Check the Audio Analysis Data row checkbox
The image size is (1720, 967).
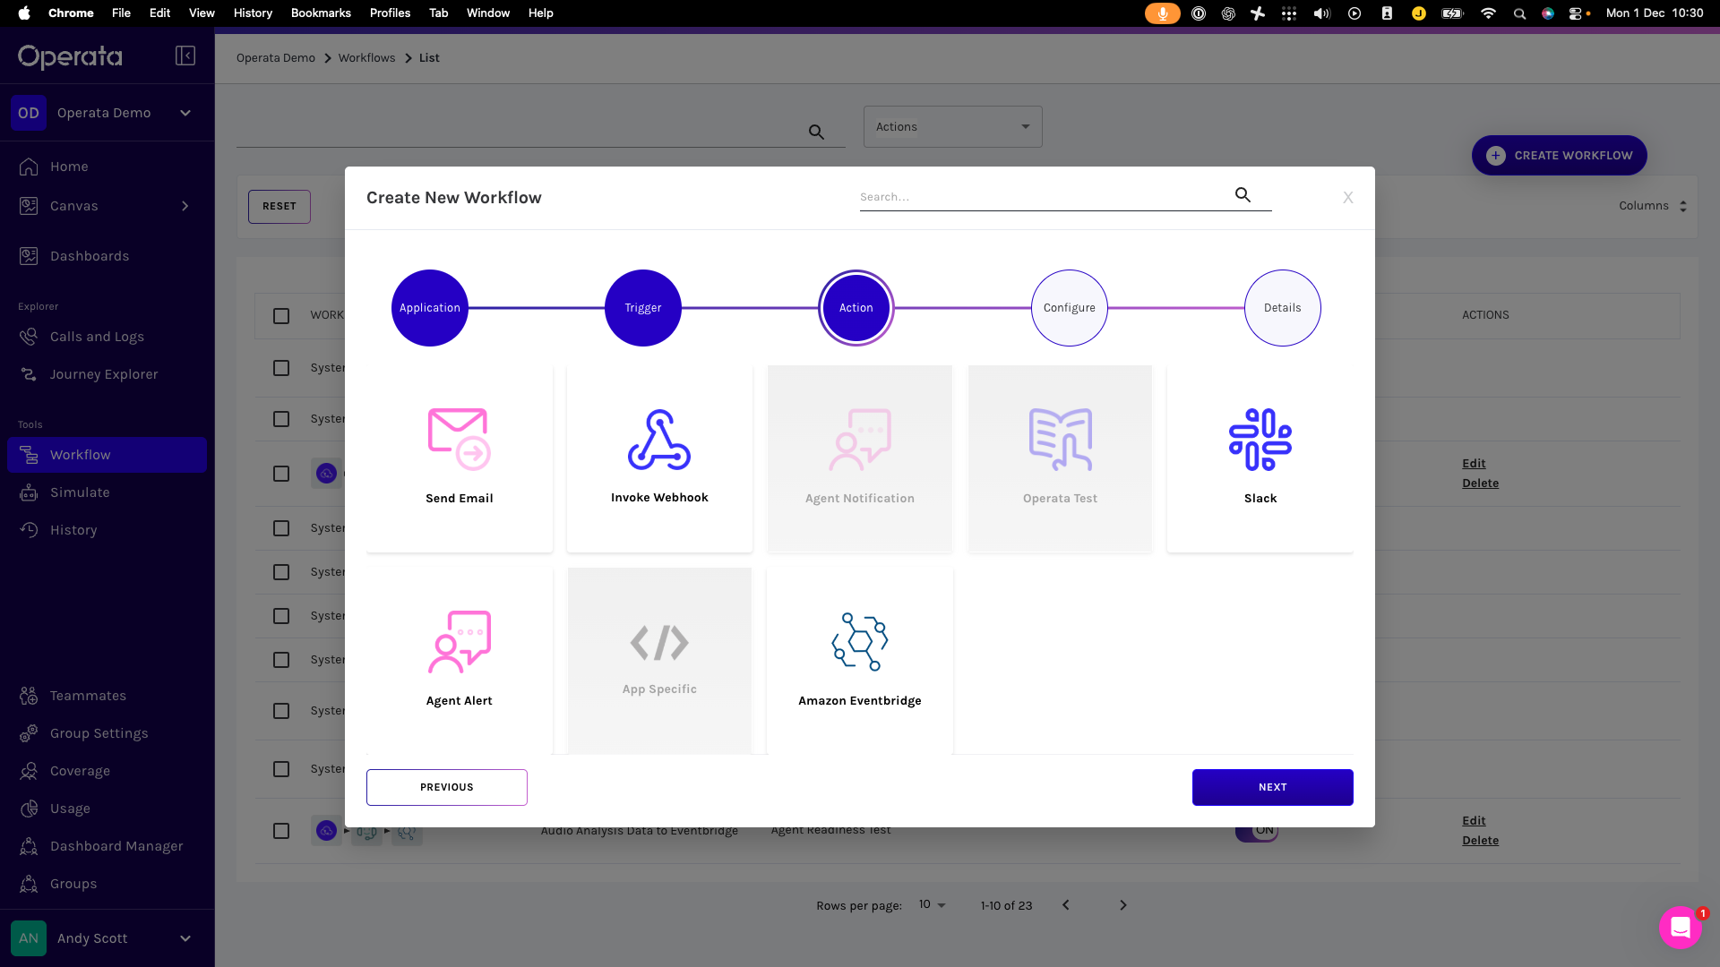coord(281,831)
